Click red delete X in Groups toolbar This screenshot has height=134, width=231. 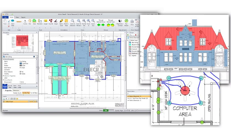pos(136,35)
